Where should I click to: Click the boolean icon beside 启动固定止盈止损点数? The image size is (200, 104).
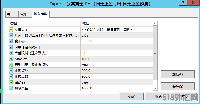tap(11, 65)
